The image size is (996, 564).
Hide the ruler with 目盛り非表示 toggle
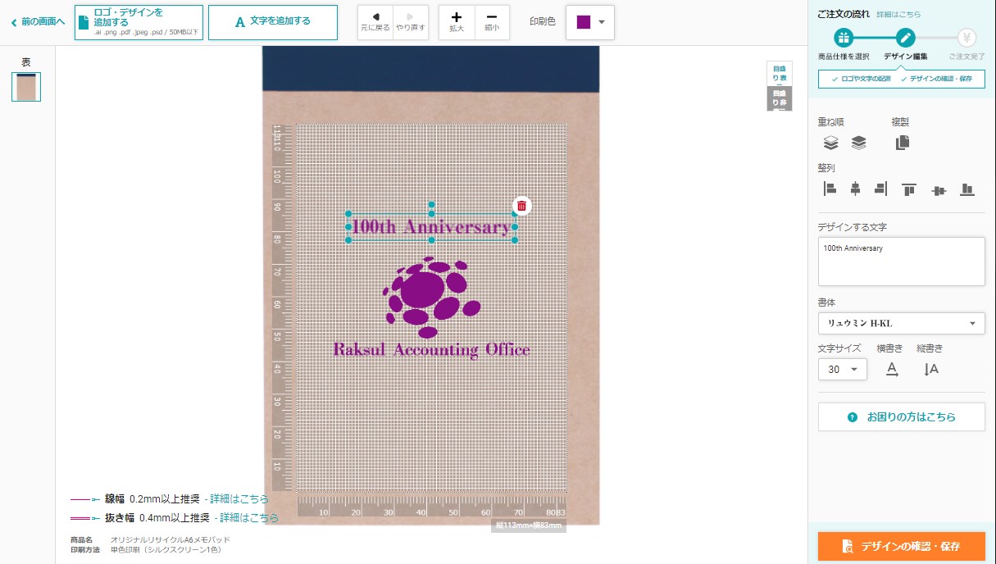coord(780,98)
